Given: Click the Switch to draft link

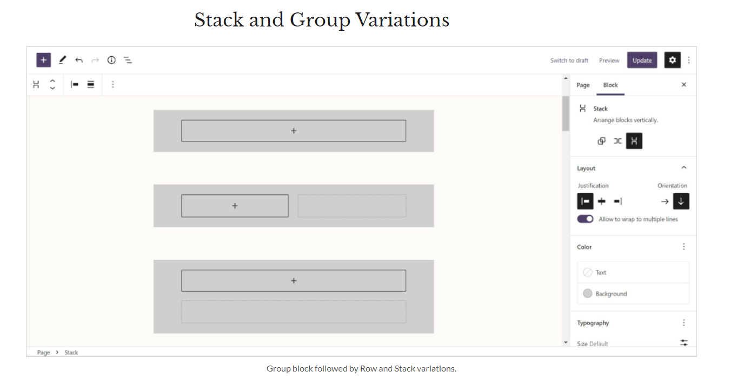Looking at the screenshot, I should pos(569,60).
